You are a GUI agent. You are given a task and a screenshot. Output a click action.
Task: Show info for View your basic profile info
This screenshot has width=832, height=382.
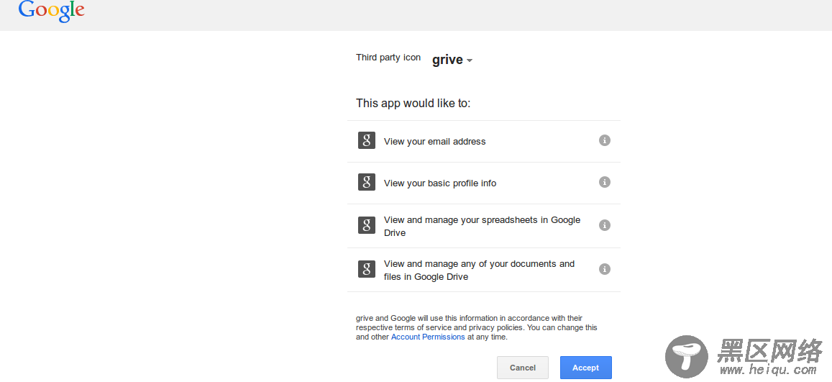pos(604,182)
